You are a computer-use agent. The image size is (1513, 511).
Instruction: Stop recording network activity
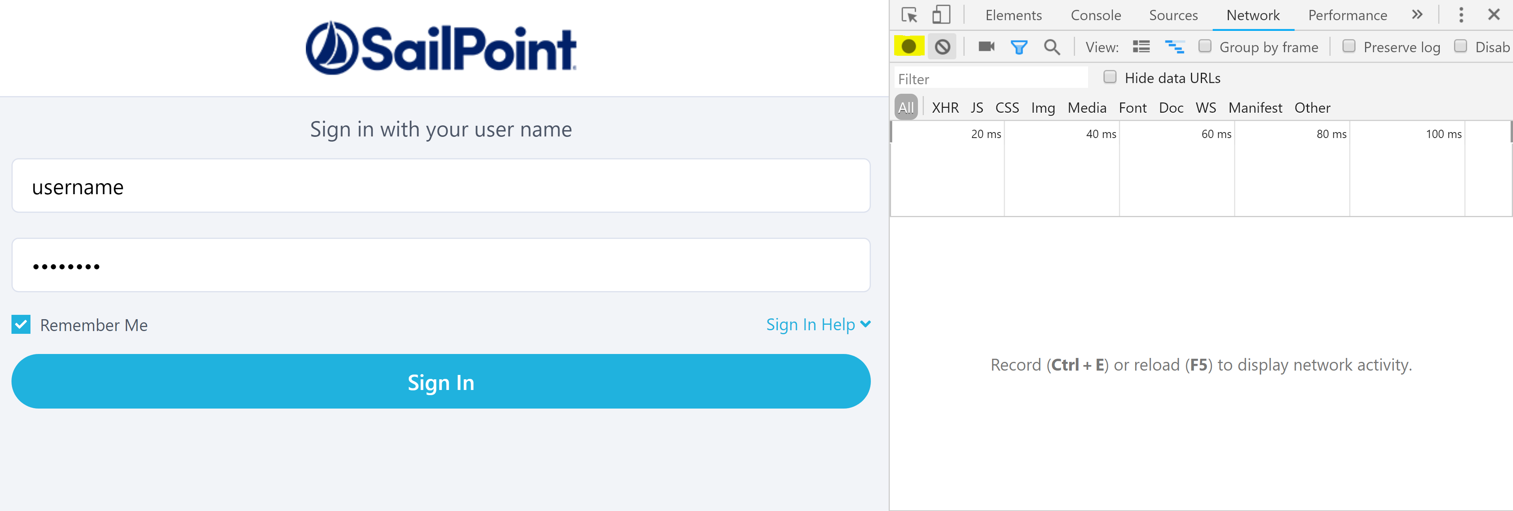click(909, 47)
